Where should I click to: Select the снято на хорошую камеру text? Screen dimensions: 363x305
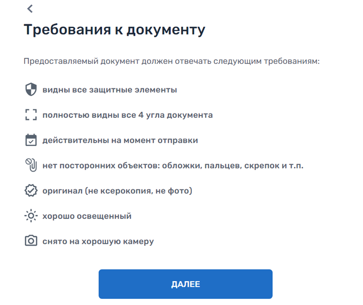click(x=98, y=241)
